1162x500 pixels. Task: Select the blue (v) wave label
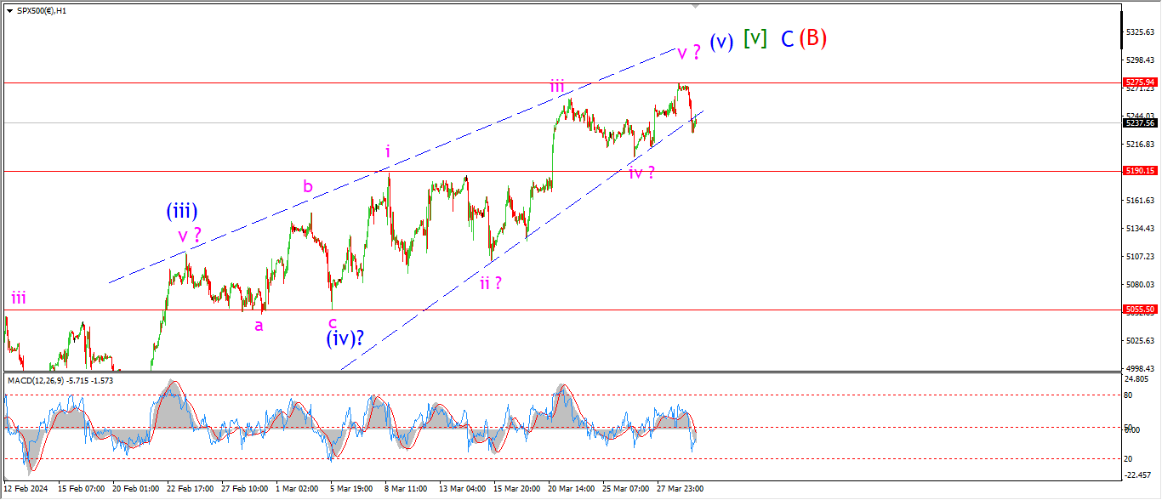(x=721, y=42)
